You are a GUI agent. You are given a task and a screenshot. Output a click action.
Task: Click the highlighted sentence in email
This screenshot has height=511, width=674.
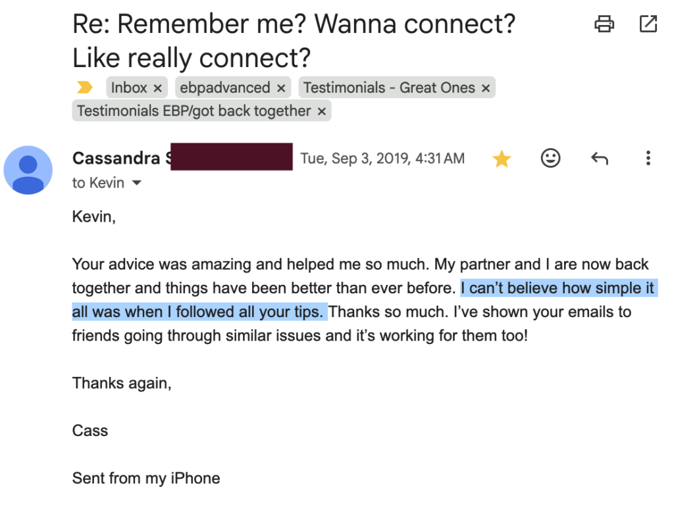[x=365, y=300]
